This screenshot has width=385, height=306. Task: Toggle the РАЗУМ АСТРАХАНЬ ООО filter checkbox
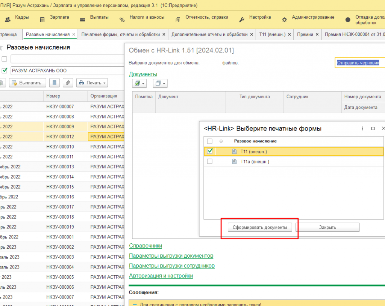click(5, 70)
